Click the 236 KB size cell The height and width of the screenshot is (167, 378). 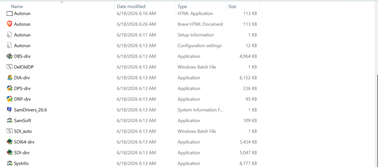[x=250, y=89]
